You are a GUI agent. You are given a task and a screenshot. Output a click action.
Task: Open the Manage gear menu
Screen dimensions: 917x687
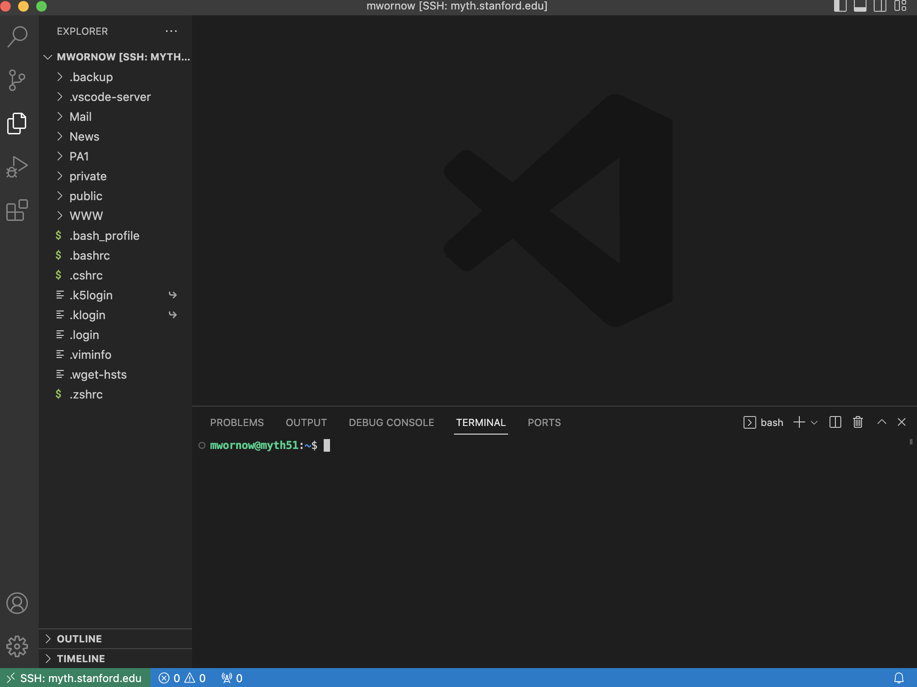pyautogui.click(x=18, y=646)
